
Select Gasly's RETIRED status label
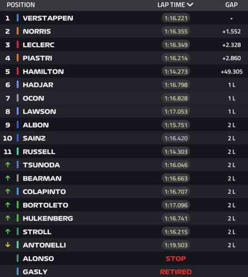176,272
